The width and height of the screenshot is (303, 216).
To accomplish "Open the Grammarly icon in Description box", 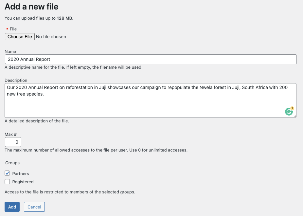I will [289, 112].
